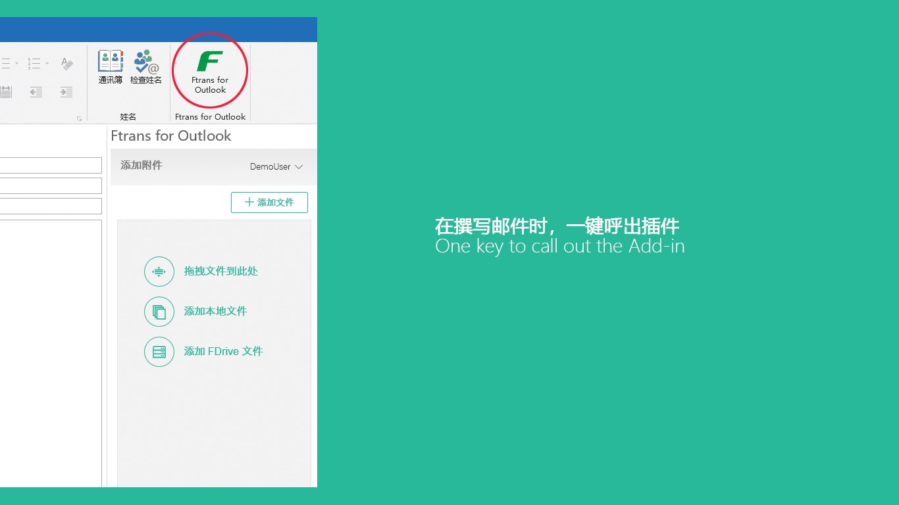
Task: Click the decrease indent icon
Action: coord(36,92)
